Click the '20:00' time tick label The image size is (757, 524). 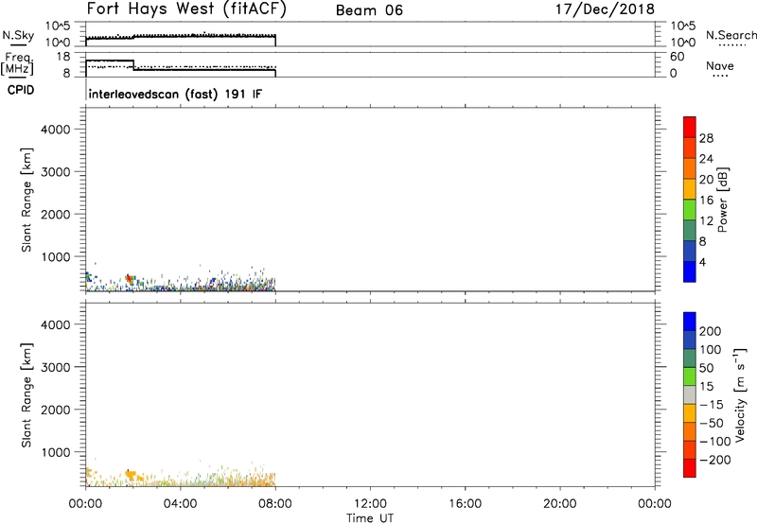coord(559,504)
